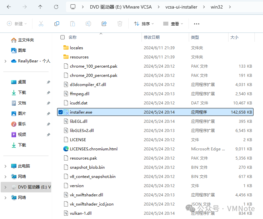Expand the bottom 网络 tree node
The image size is (263, 219).
point(5,198)
